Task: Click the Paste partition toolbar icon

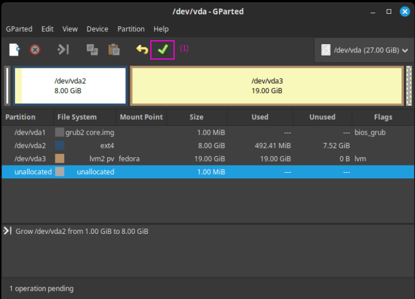Action: point(114,50)
